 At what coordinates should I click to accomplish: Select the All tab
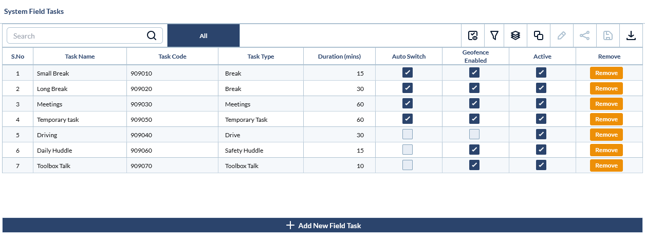(x=204, y=36)
